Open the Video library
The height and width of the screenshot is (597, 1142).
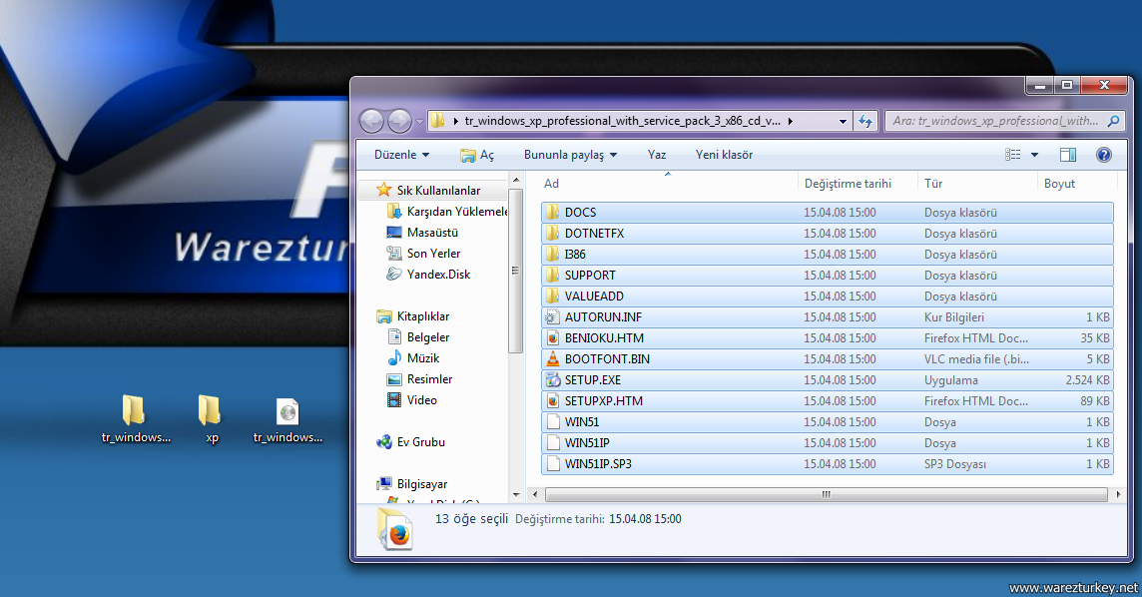(421, 400)
